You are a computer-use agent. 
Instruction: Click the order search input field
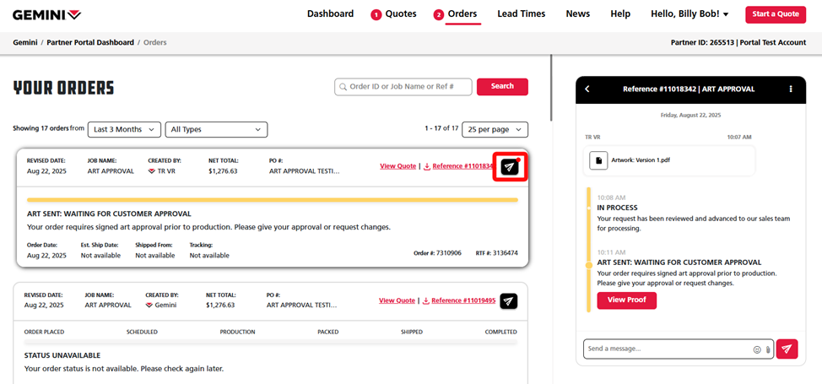[402, 86]
